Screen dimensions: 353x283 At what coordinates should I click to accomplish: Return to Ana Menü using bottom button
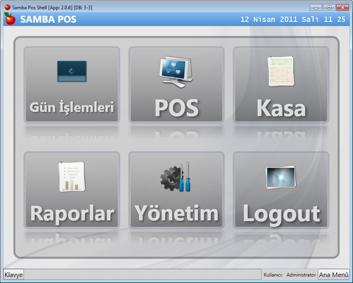[334, 275]
